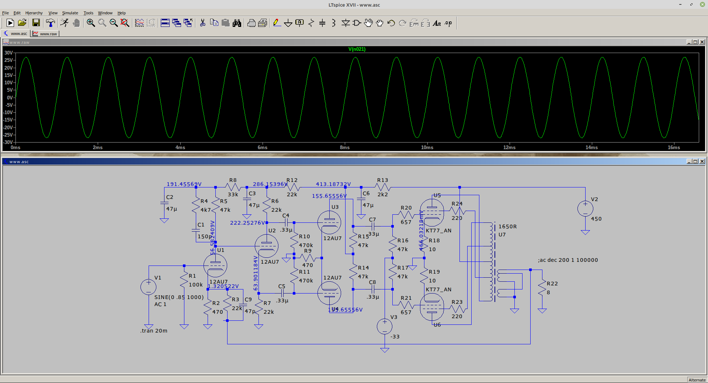Select the Resistor placement tool
Screen dimensions: 708x383
(x=311, y=23)
